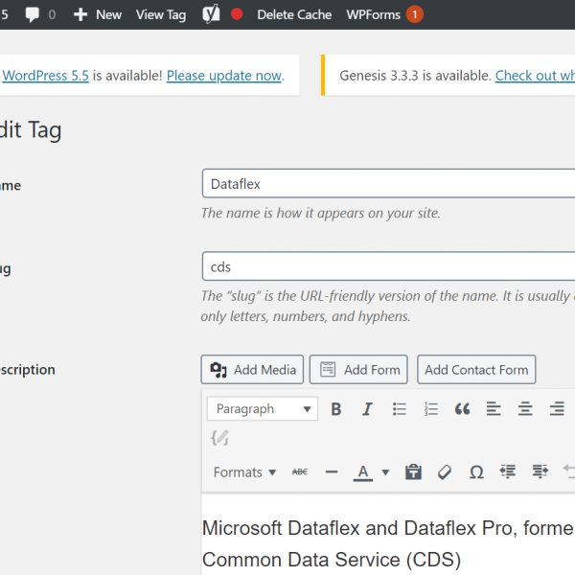The width and height of the screenshot is (575, 575).
Task: Click the Undo arrow icon
Action: pyautogui.click(x=568, y=471)
